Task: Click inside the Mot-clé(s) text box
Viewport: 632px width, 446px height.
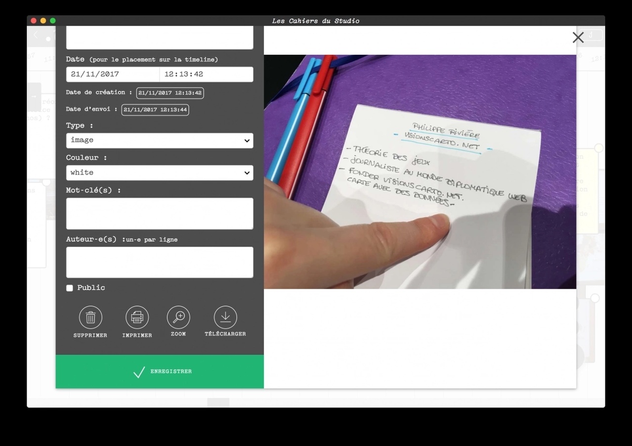Action: (159, 213)
